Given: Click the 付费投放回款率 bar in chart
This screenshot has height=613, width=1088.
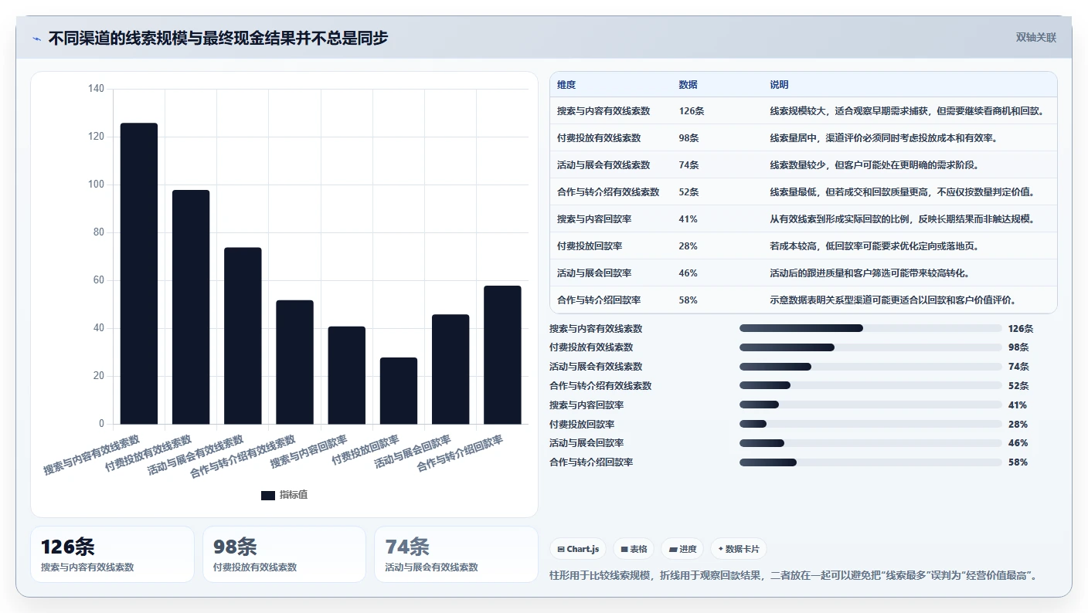Looking at the screenshot, I should [399, 391].
